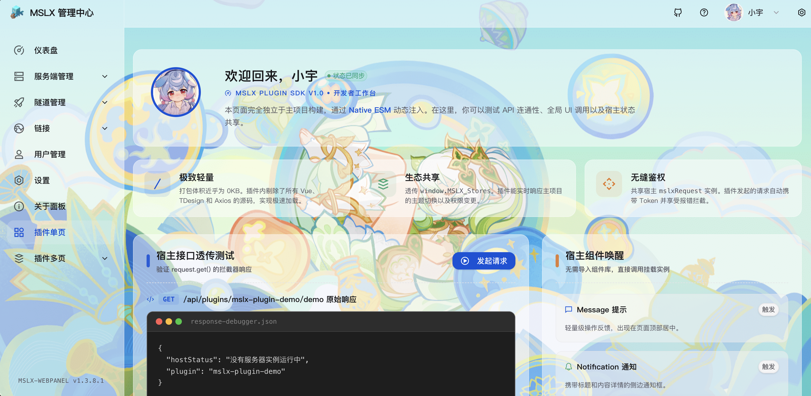Click the 宿主接口透传测试 heading

tap(195, 255)
